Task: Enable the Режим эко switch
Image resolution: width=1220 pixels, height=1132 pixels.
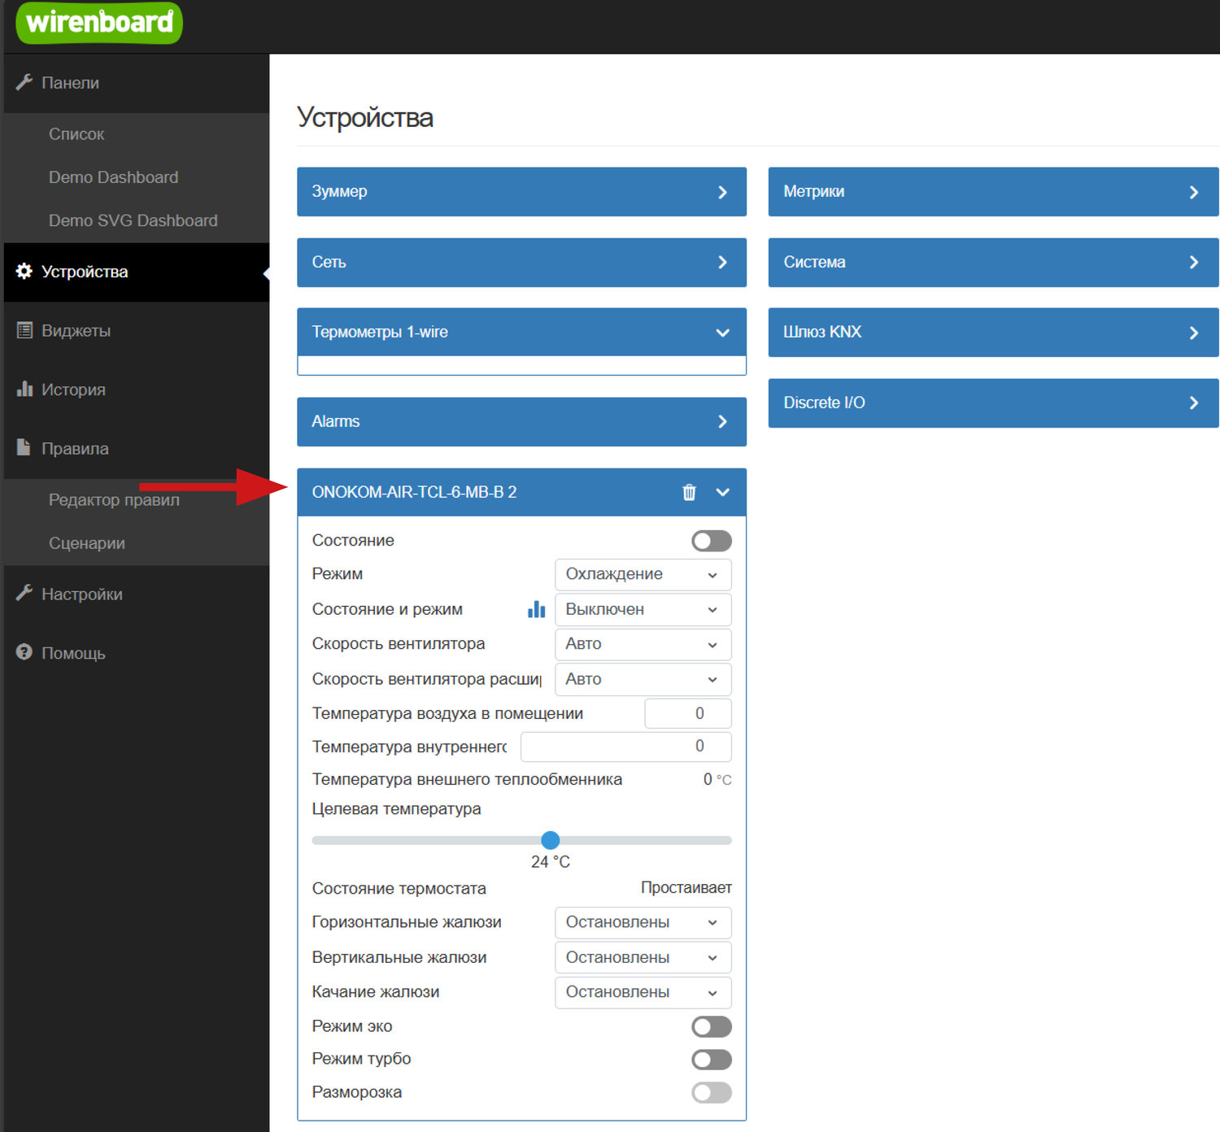Action: click(711, 1026)
